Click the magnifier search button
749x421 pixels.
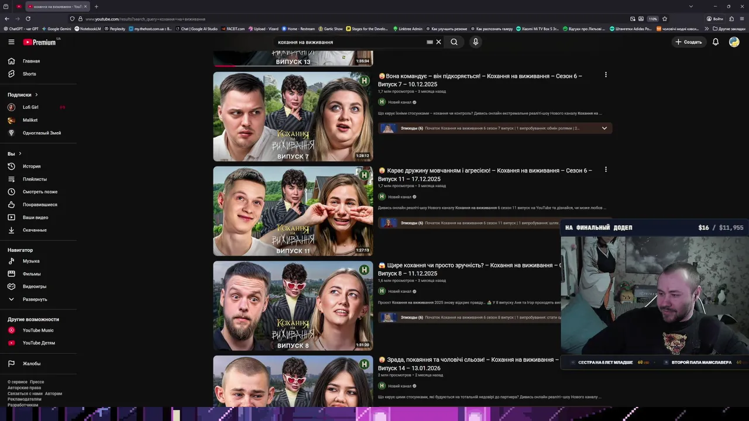[454, 42]
